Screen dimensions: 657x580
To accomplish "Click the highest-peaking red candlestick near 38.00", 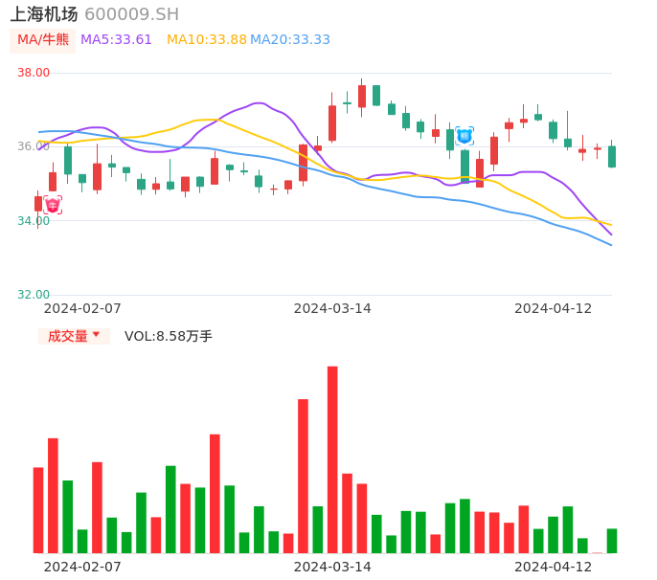I will coord(362,97).
